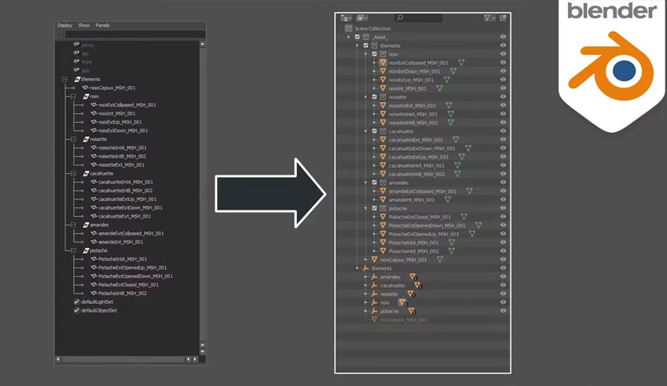Open the Blender outliner filter dropdown
Screen dimensions: 667x386
pyautogui.click(x=489, y=18)
